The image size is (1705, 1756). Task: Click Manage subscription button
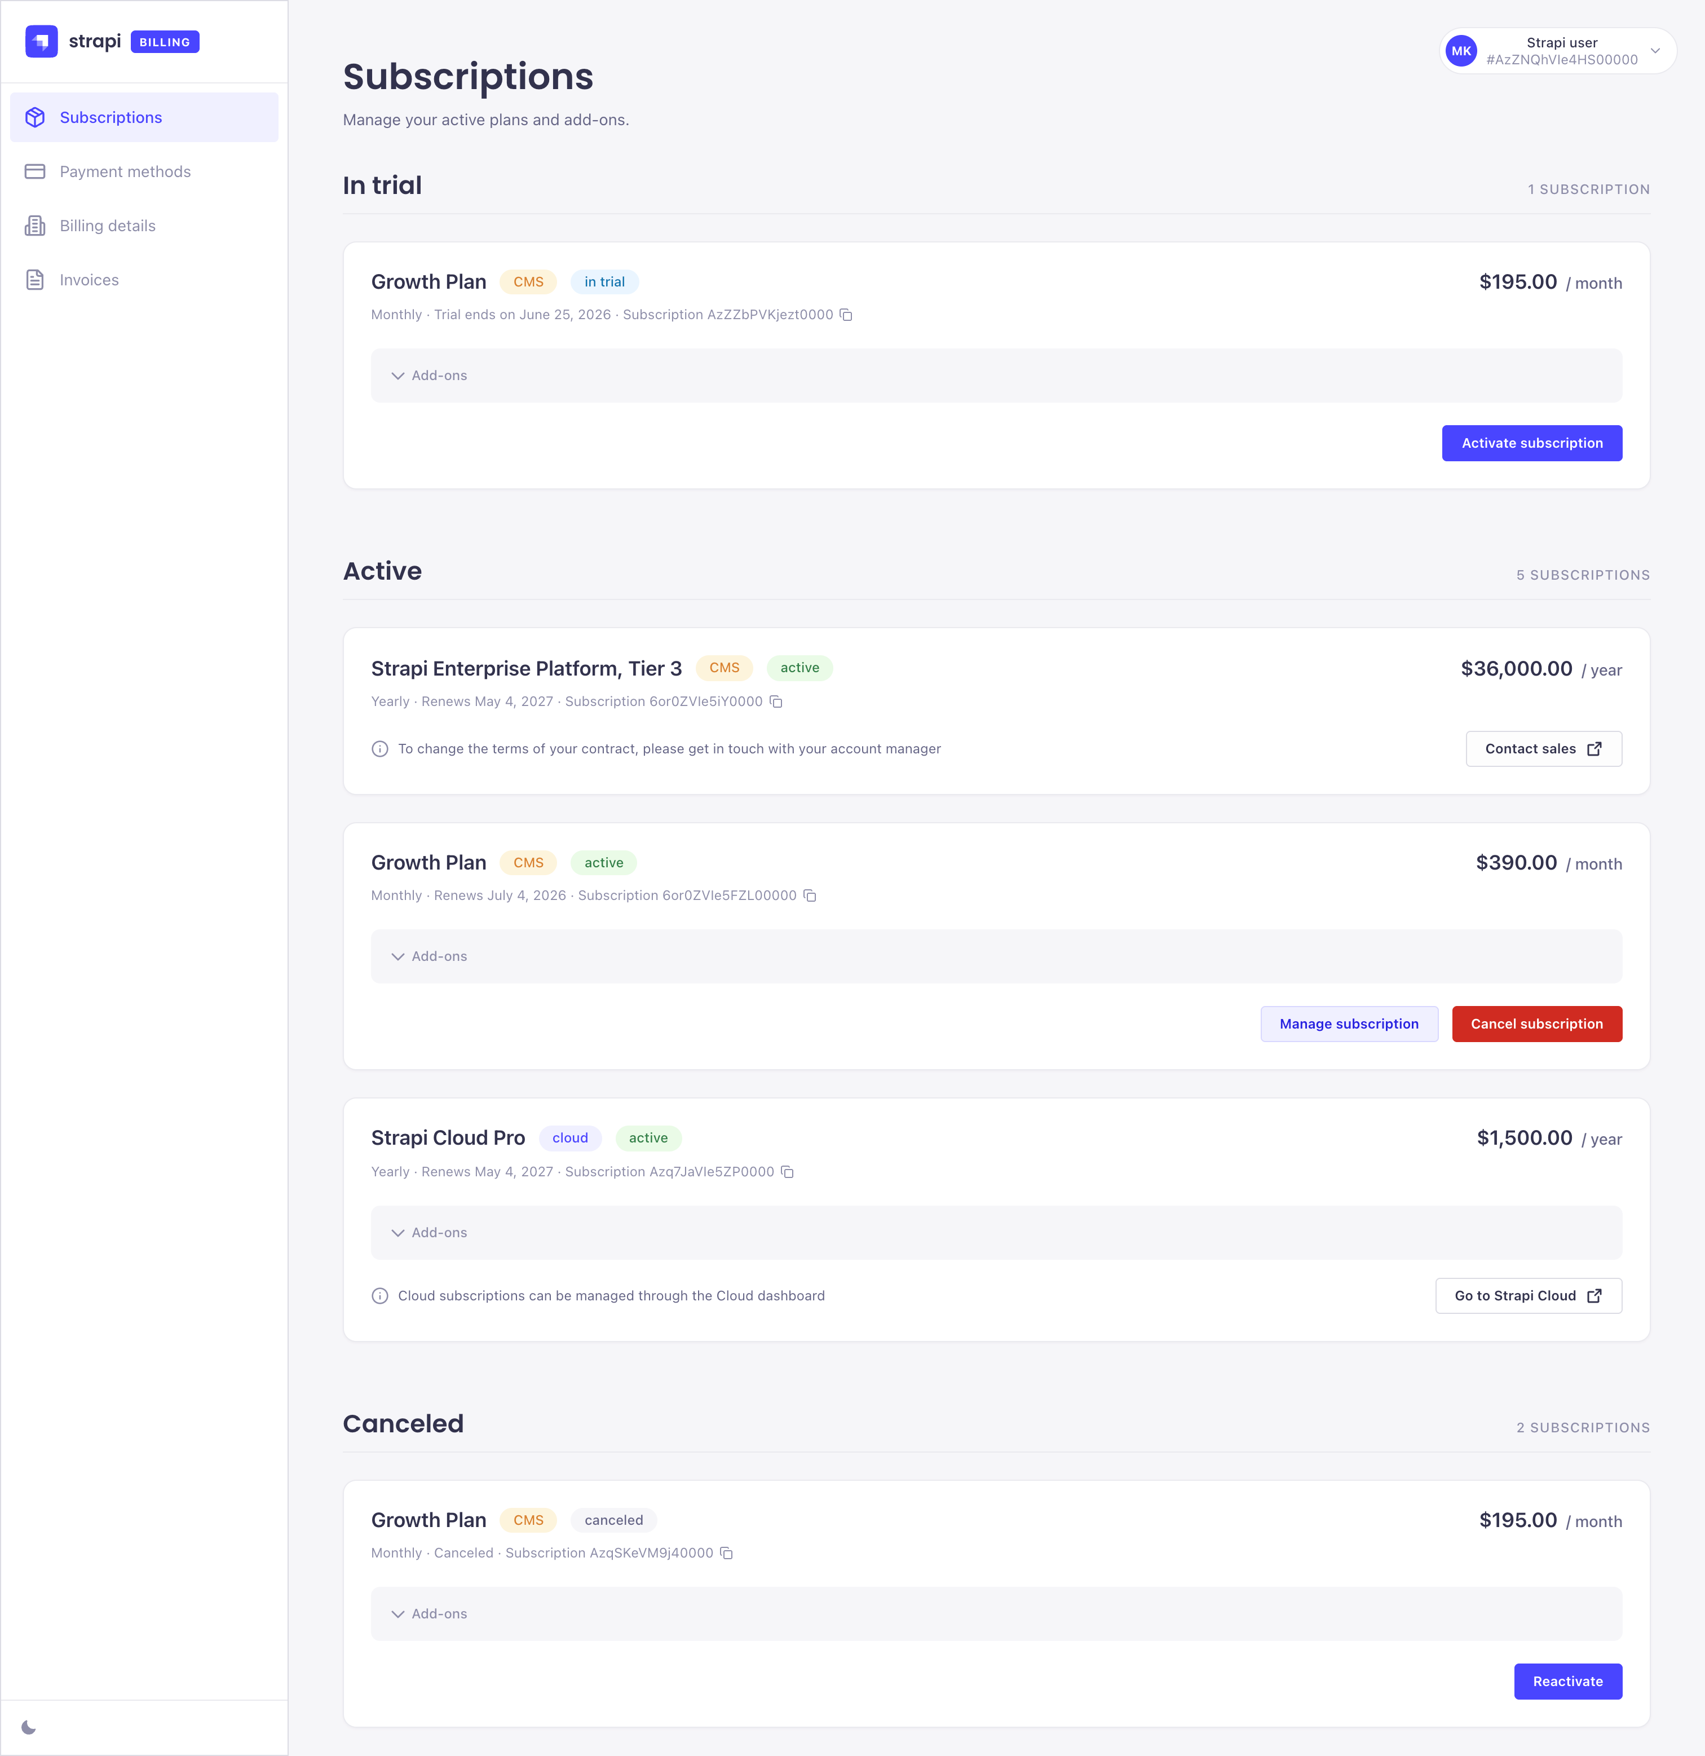coord(1349,1024)
